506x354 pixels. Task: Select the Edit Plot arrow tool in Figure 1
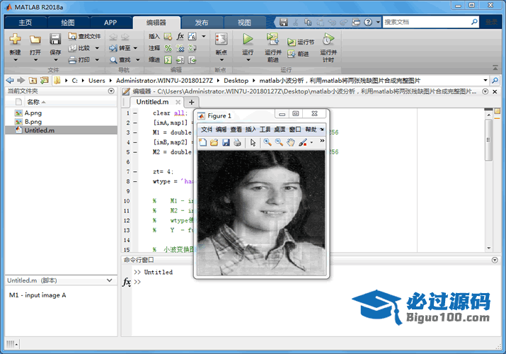tap(253, 142)
